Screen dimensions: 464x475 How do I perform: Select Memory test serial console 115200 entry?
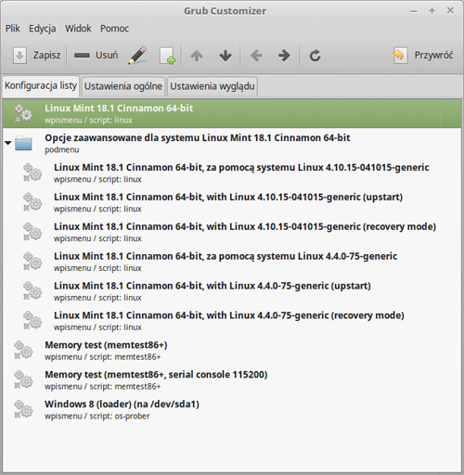[232, 379]
